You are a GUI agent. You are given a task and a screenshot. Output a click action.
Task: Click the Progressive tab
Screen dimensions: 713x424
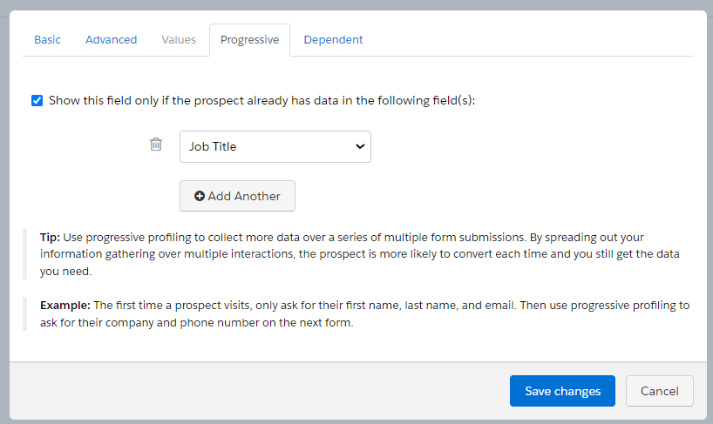pos(249,40)
